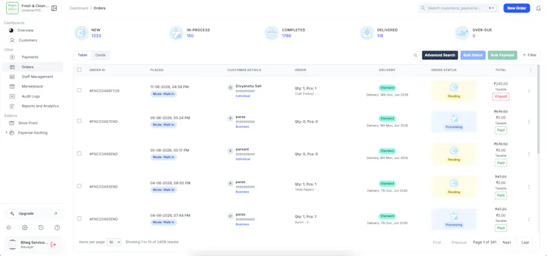
Task: Expand the Expense tracking section
Action: 6,132
